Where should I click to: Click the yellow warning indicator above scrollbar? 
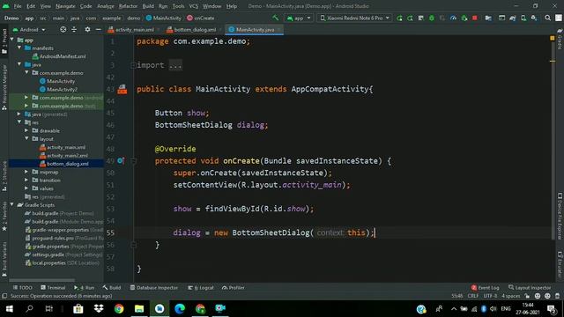(x=553, y=38)
